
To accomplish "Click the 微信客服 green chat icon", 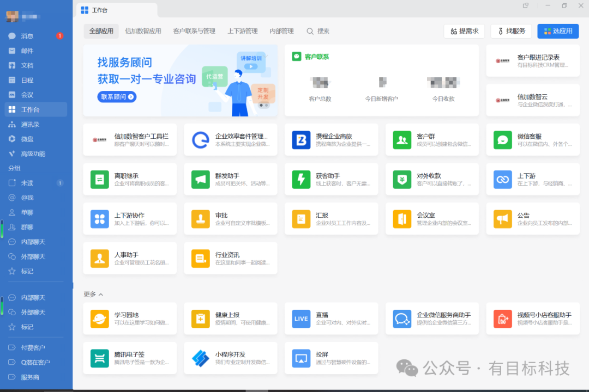I will pyautogui.click(x=502, y=140).
